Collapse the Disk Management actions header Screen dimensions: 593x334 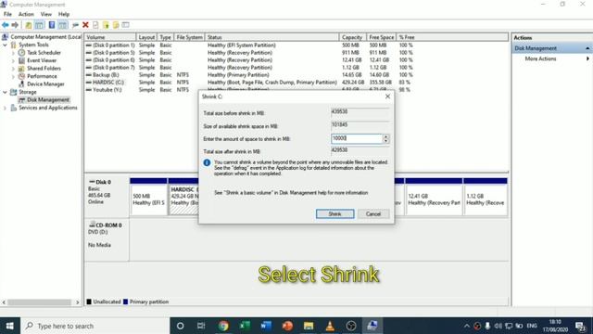[587, 48]
